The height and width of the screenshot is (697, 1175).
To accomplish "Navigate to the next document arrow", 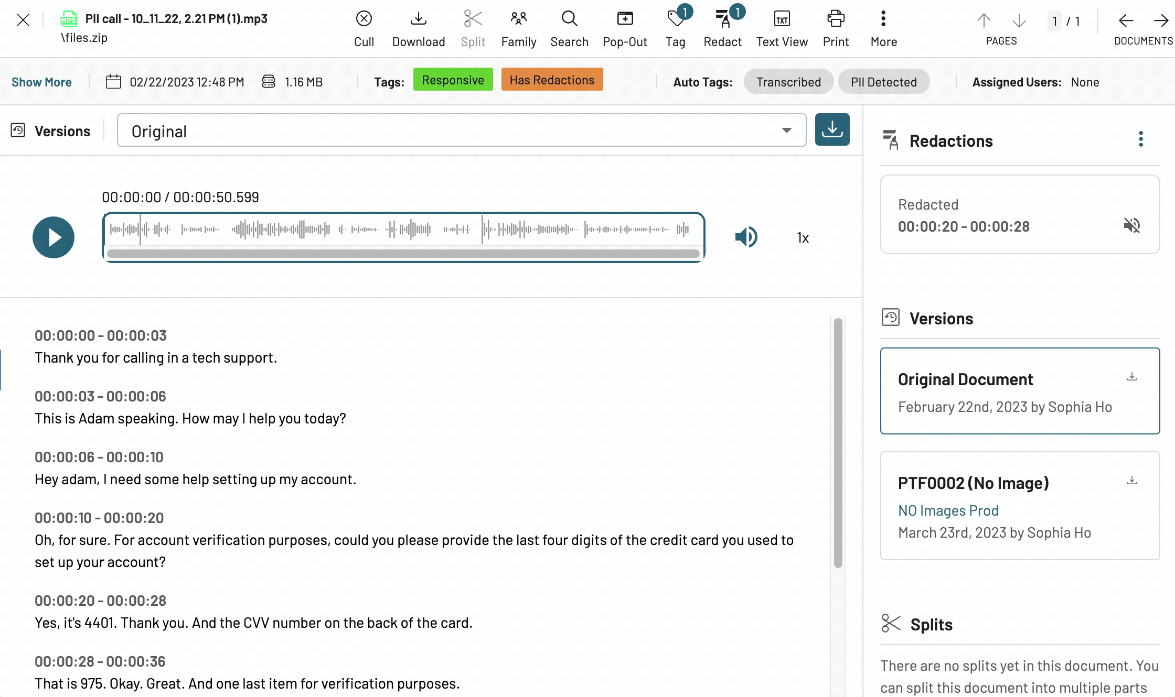I will pos(1161,20).
